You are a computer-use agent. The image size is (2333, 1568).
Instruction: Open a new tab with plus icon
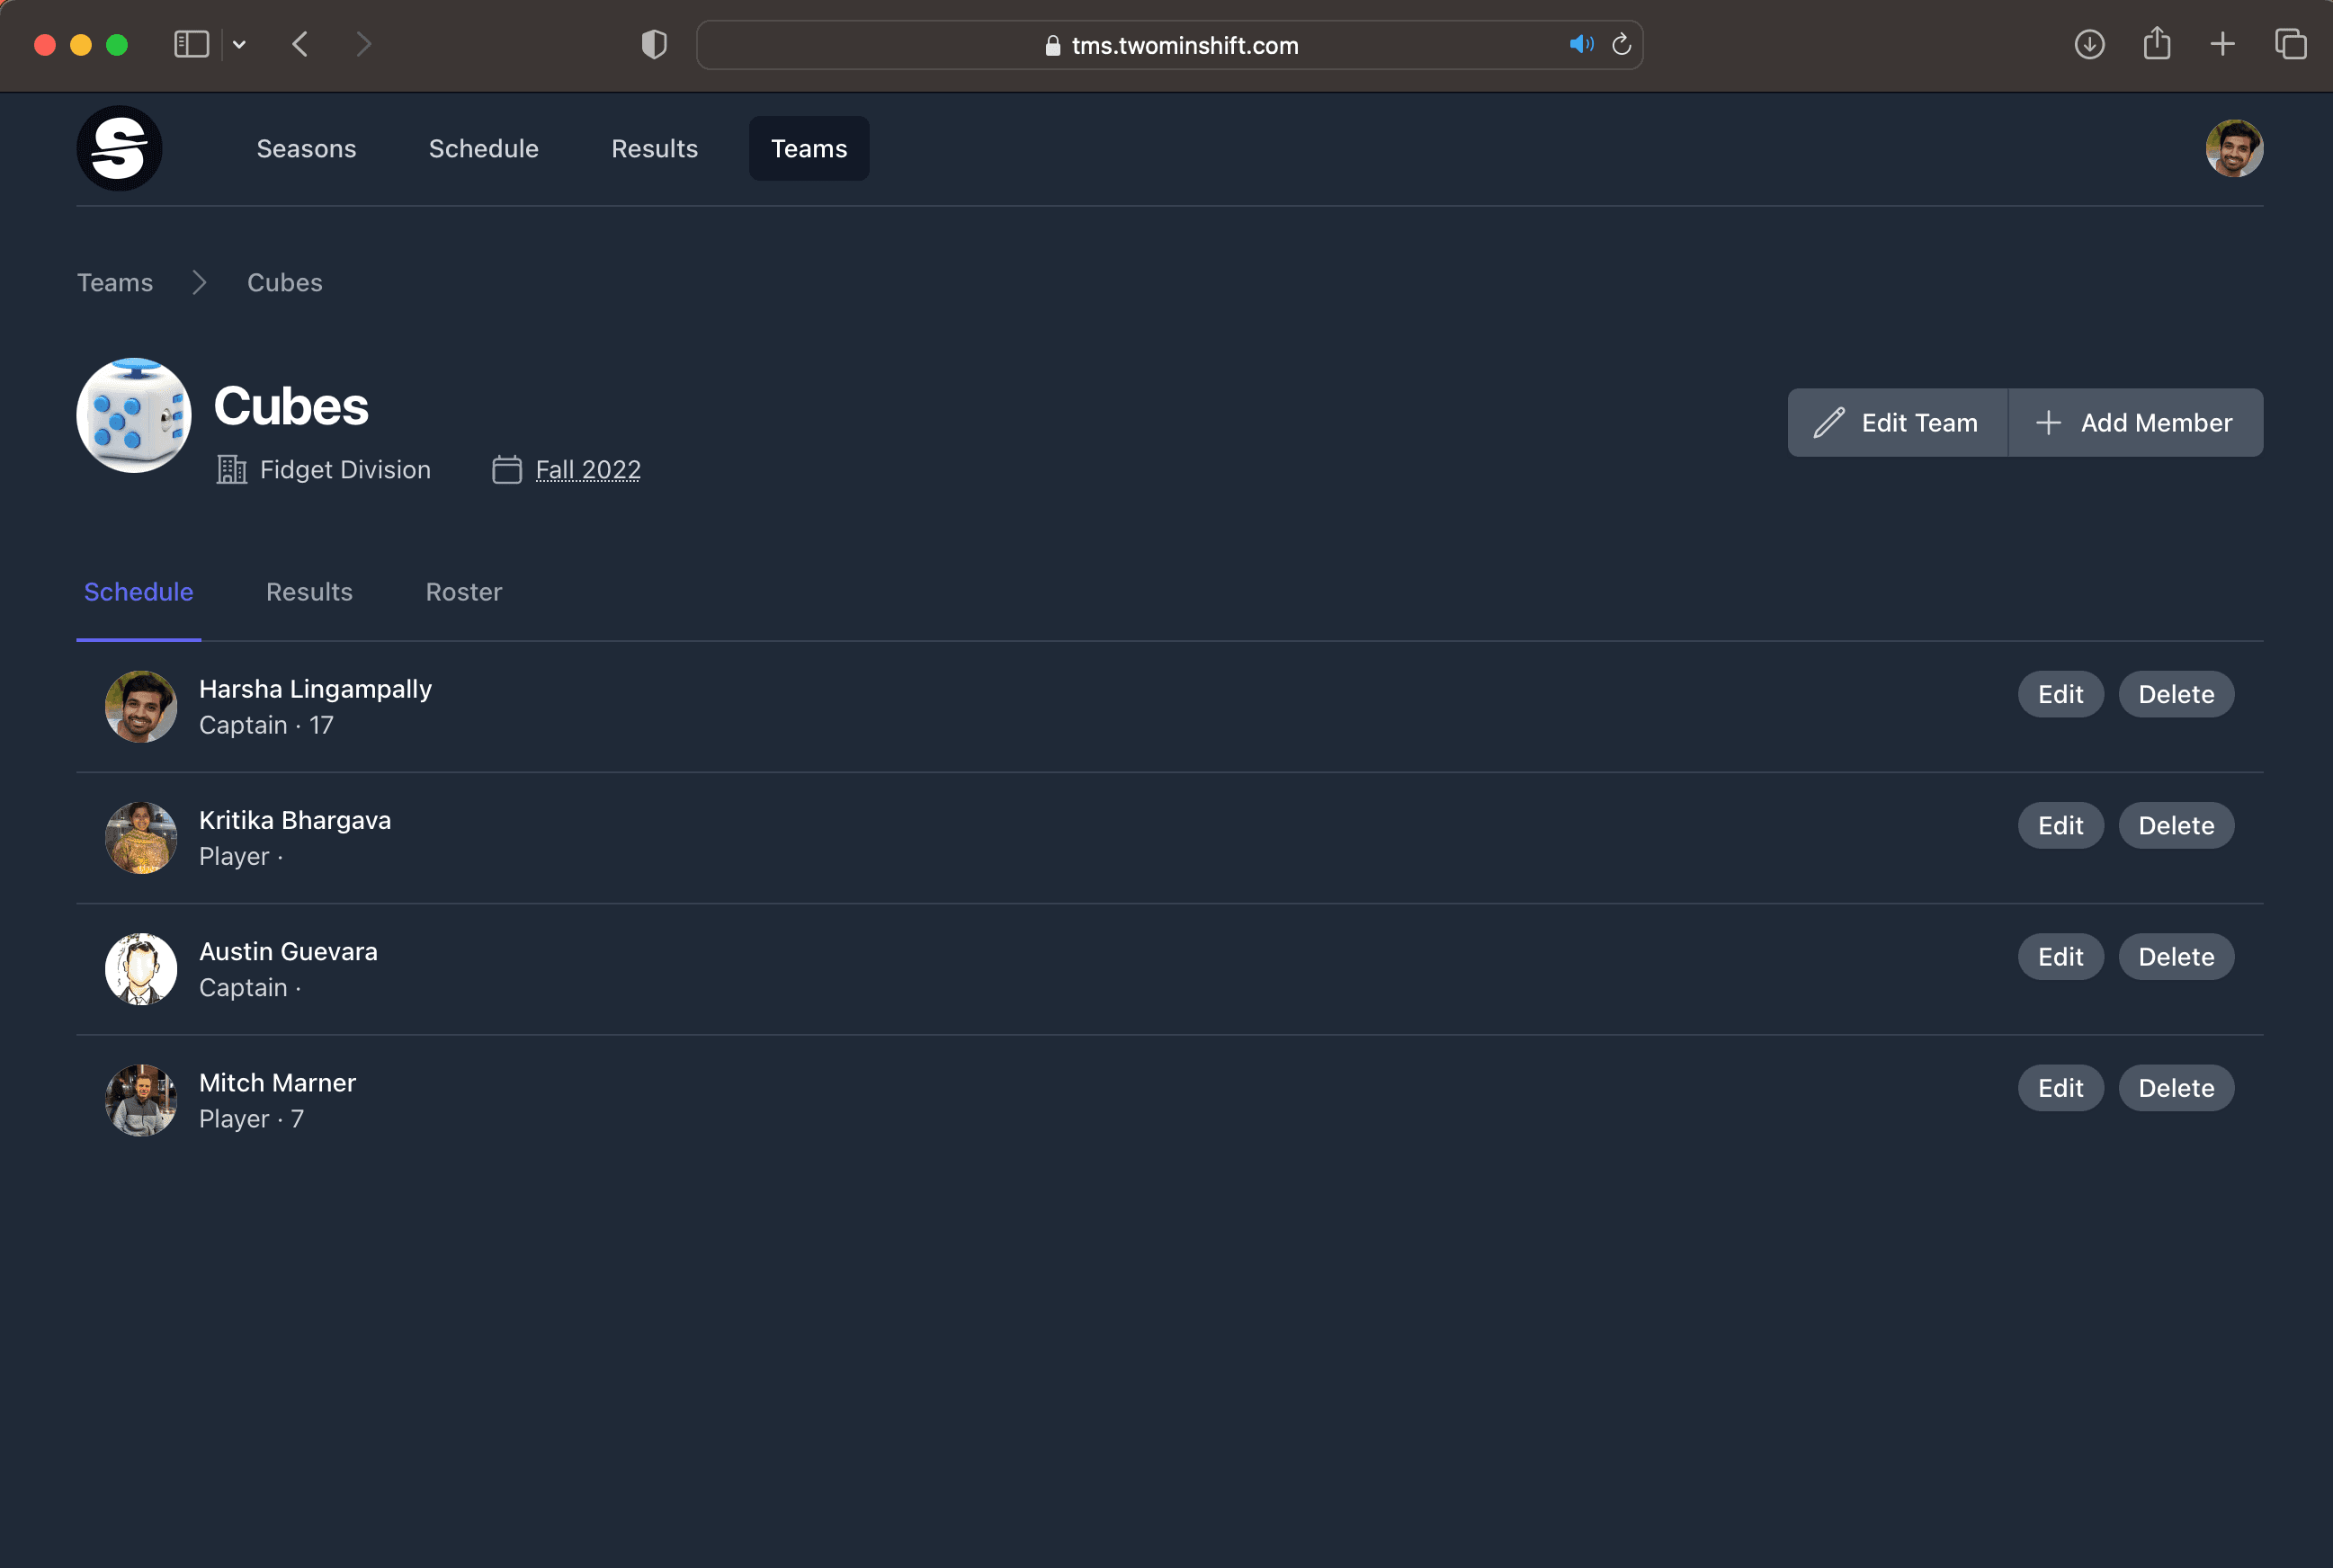click(x=2222, y=44)
